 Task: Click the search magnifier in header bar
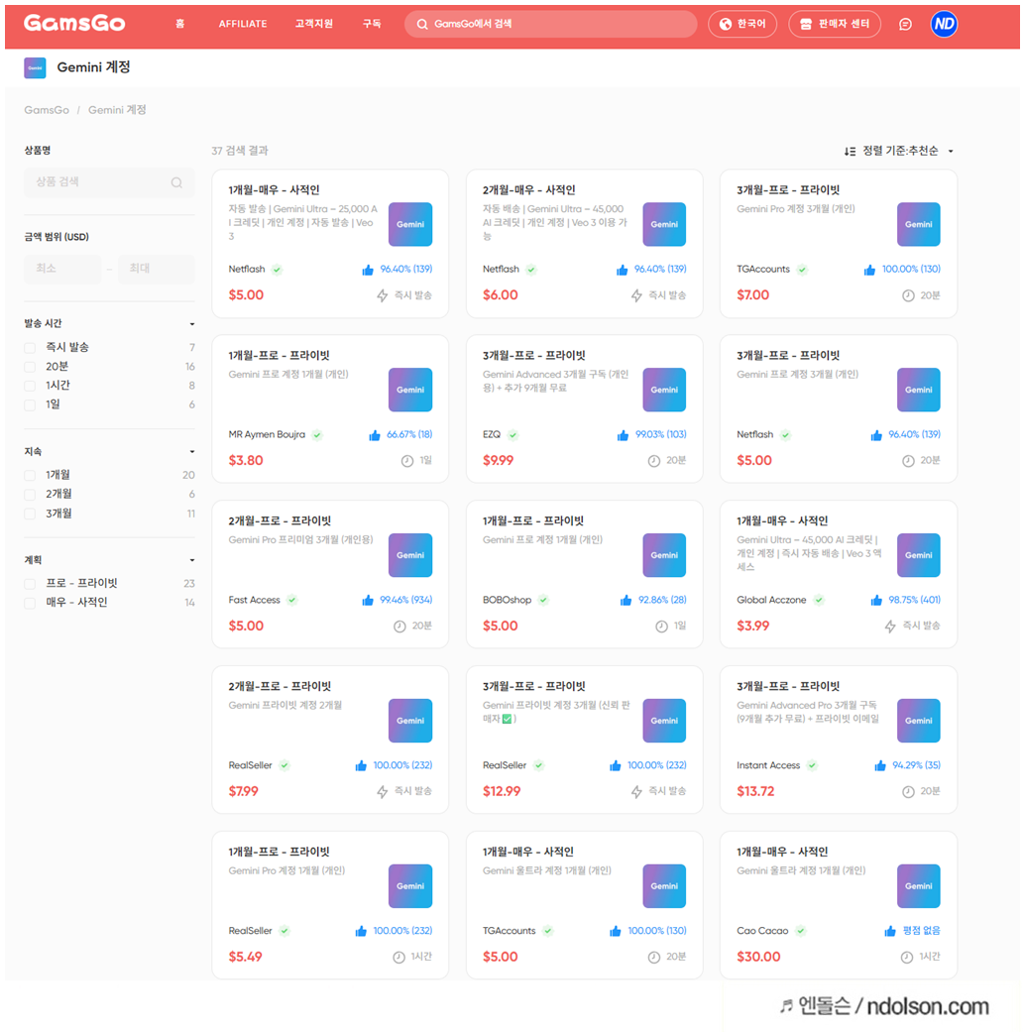pos(422,24)
